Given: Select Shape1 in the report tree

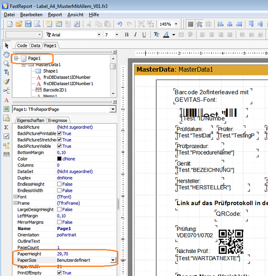Looking at the screenshot, I should click(50, 71).
